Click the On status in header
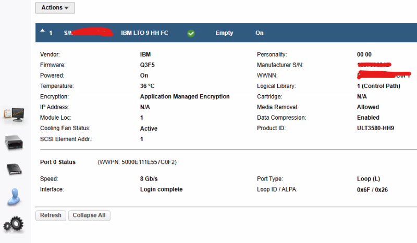417x243 pixels. coord(259,33)
